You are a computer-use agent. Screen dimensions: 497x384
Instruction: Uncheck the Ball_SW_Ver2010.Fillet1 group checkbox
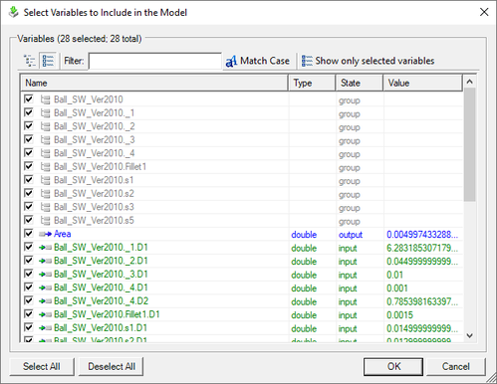[29, 166]
